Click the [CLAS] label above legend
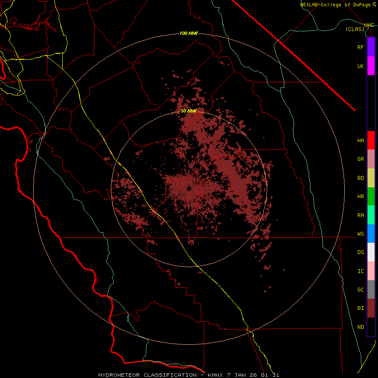 [x=355, y=29]
